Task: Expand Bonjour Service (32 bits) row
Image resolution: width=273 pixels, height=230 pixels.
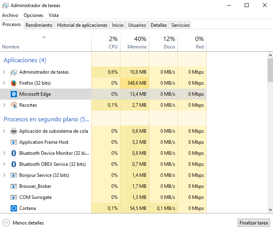Action: pyautogui.click(x=4, y=175)
